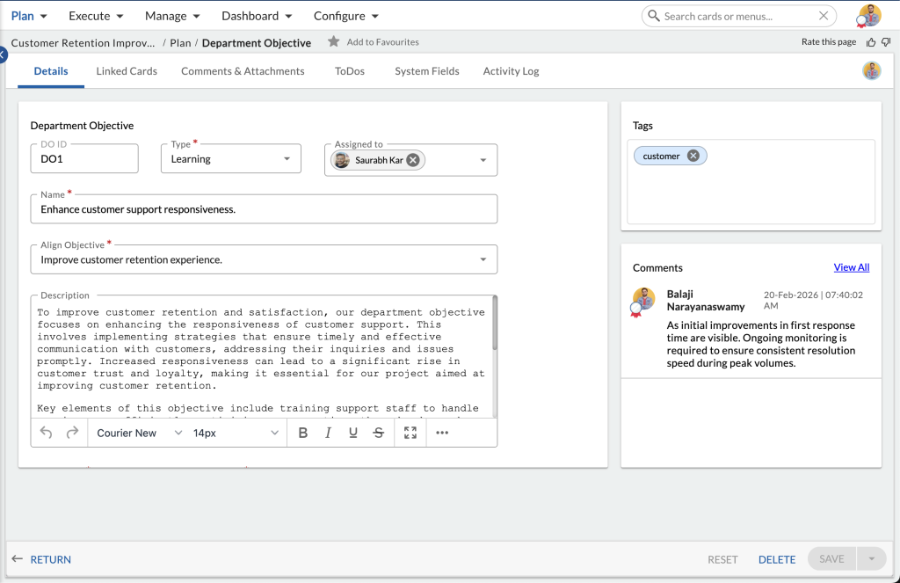
Task: Switch to Comments & Attachments tab
Action: point(243,71)
